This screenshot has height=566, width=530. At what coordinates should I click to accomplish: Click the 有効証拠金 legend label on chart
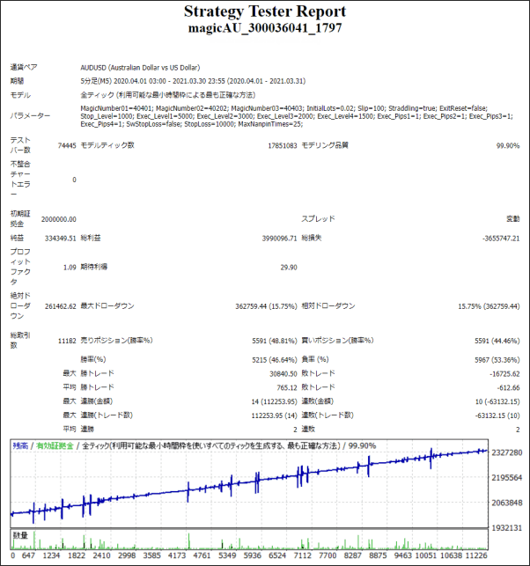[53, 447]
